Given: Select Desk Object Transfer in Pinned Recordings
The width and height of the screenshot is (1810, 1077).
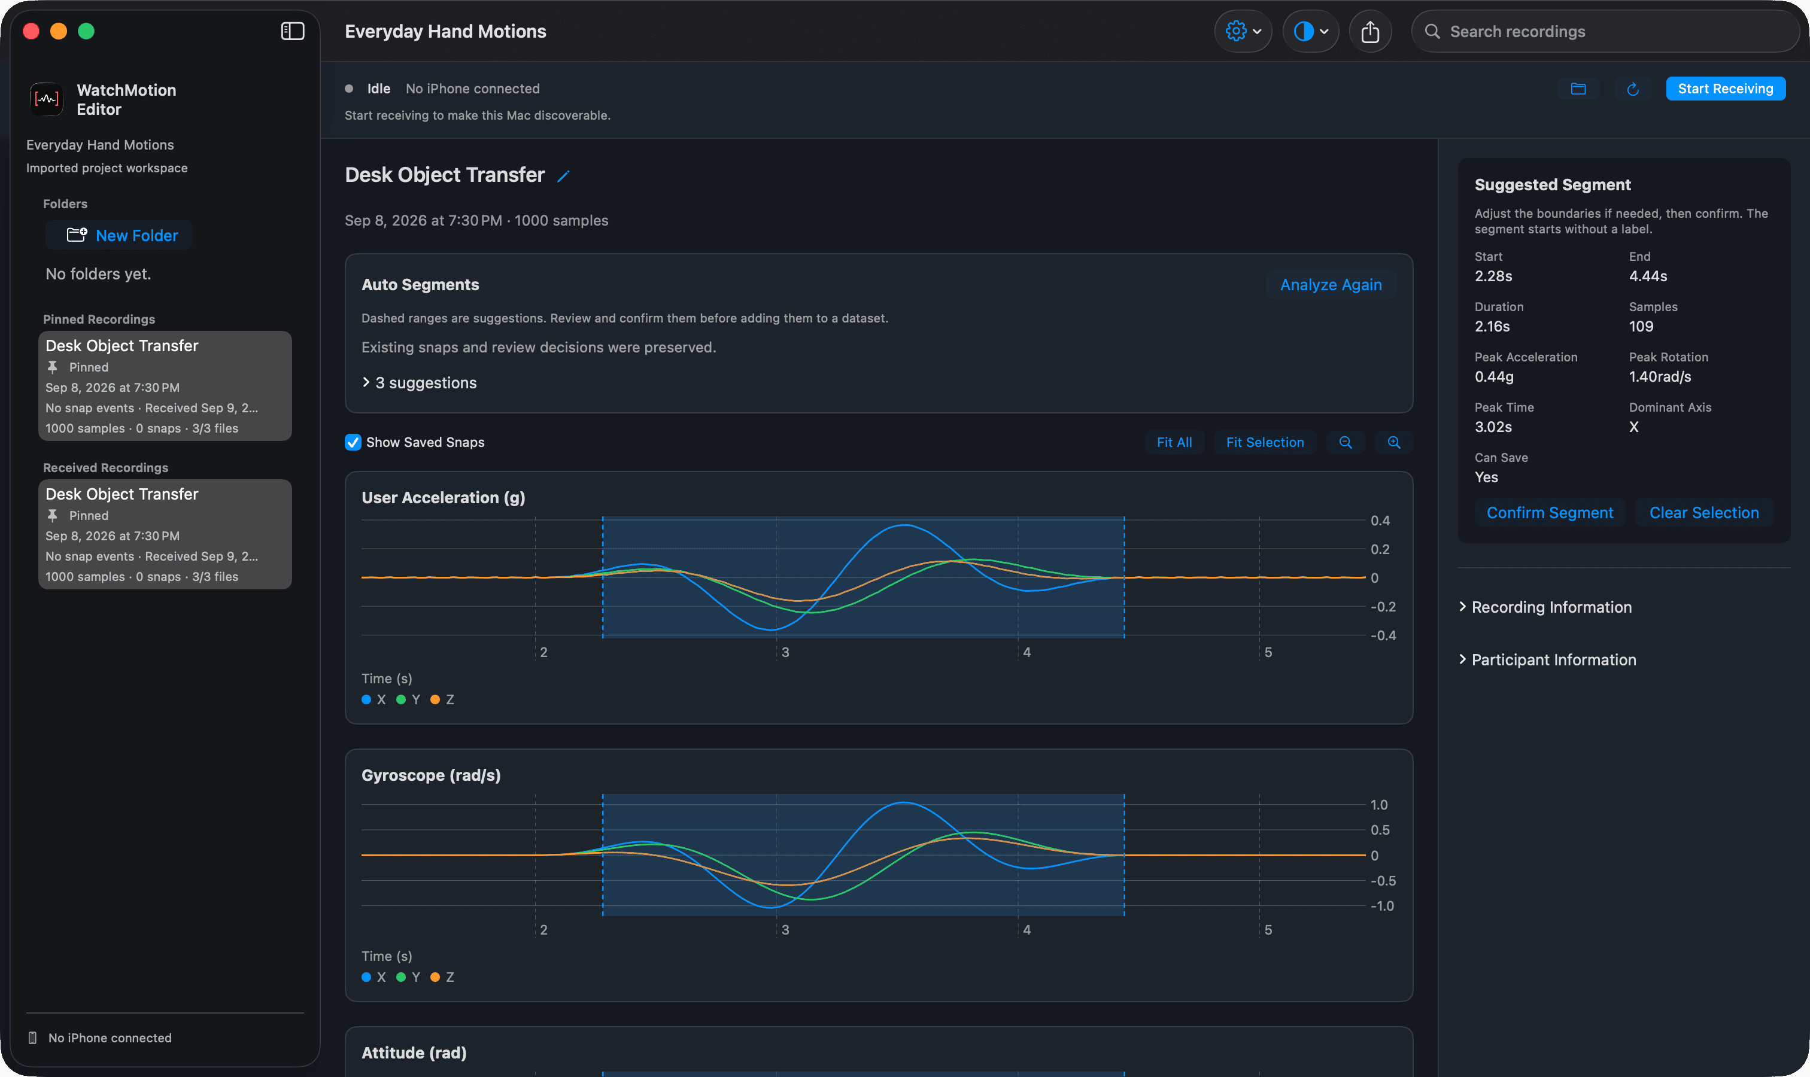Looking at the screenshot, I should click(x=165, y=386).
